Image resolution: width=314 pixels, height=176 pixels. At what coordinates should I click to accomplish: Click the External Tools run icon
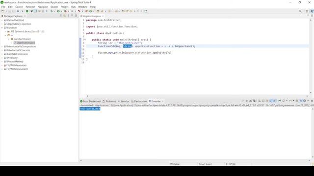(x=65, y=11)
